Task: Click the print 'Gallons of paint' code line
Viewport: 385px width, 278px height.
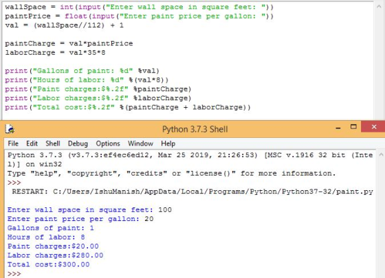Action: click(82, 71)
